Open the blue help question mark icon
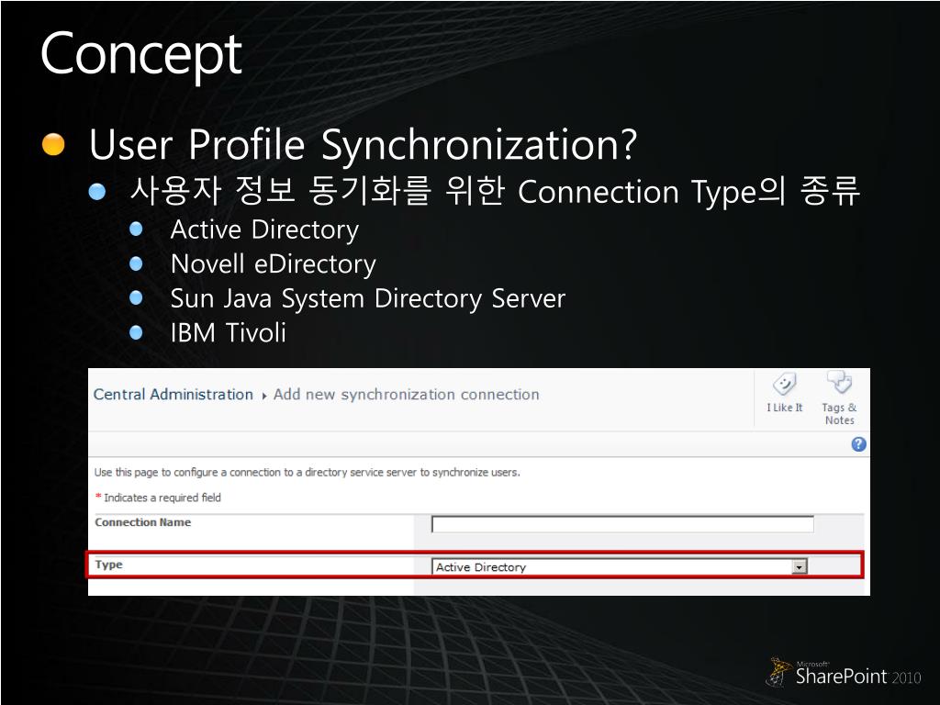The width and height of the screenshot is (940, 705). [x=858, y=444]
